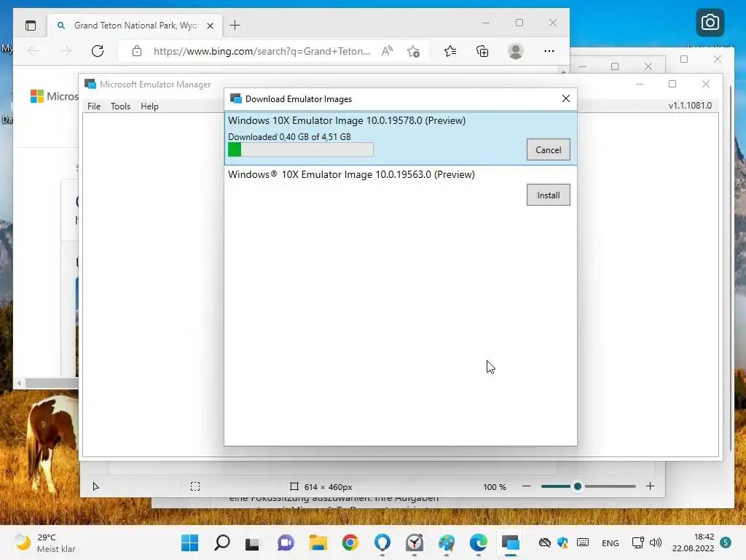This screenshot has height=560, width=746.
Task: Select the pointer tool in image viewer
Action: (95, 486)
